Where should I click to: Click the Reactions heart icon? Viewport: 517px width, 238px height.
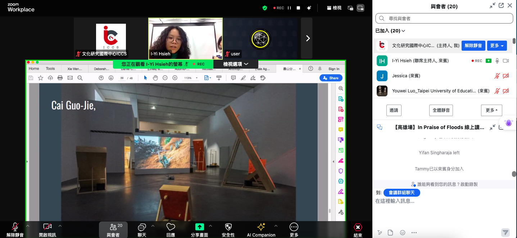[171, 227]
